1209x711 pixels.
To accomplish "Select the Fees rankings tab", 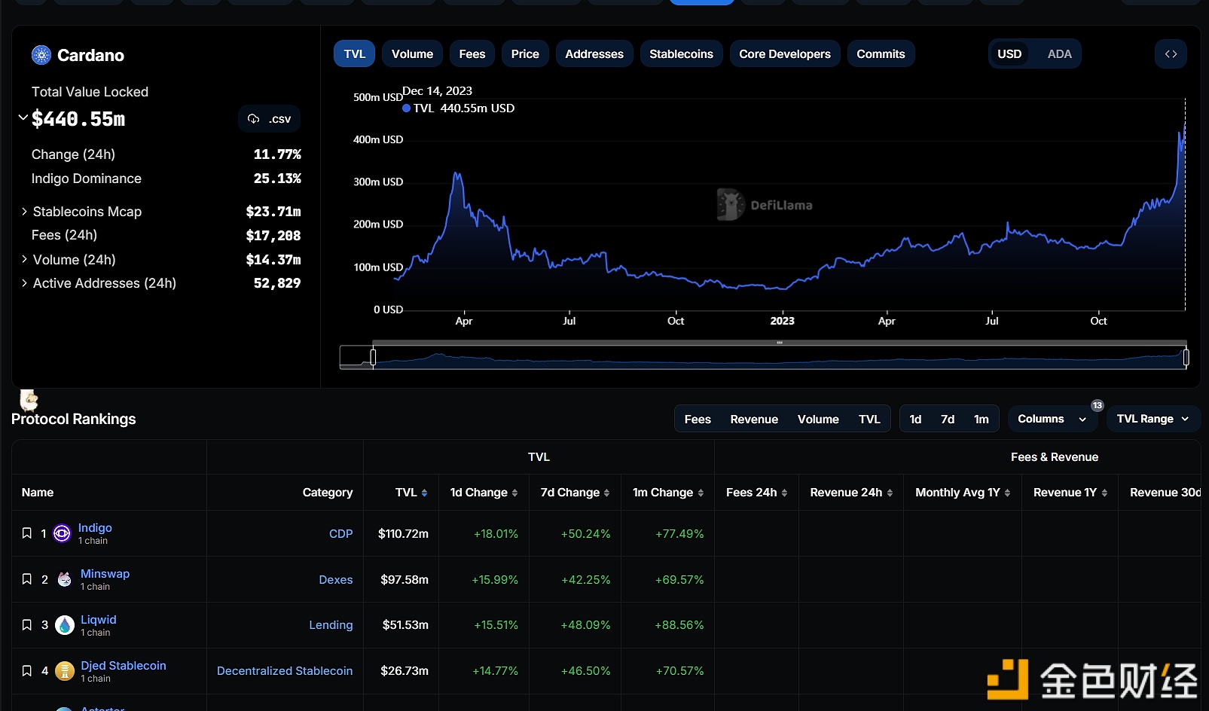I will coord(698,420).
